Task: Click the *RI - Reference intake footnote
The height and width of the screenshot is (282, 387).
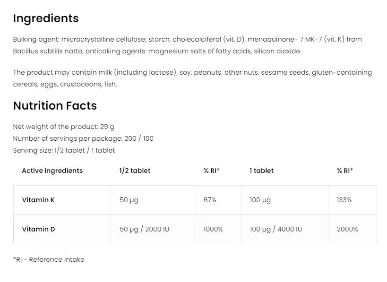Action: click(49, 259)
